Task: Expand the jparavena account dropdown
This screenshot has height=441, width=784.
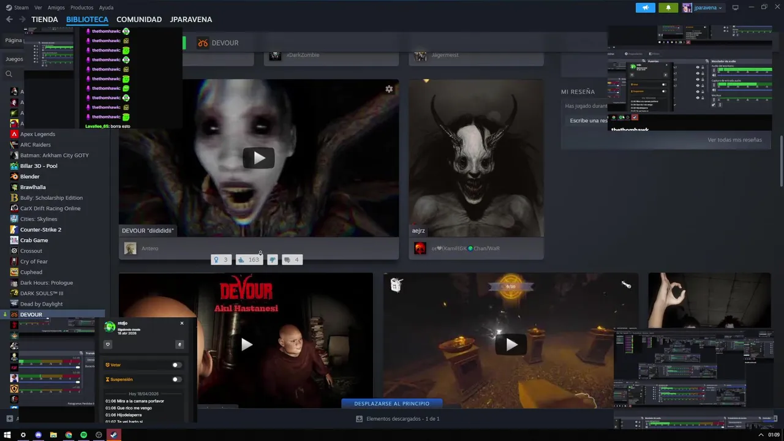Action: click(x=720, y=8)
